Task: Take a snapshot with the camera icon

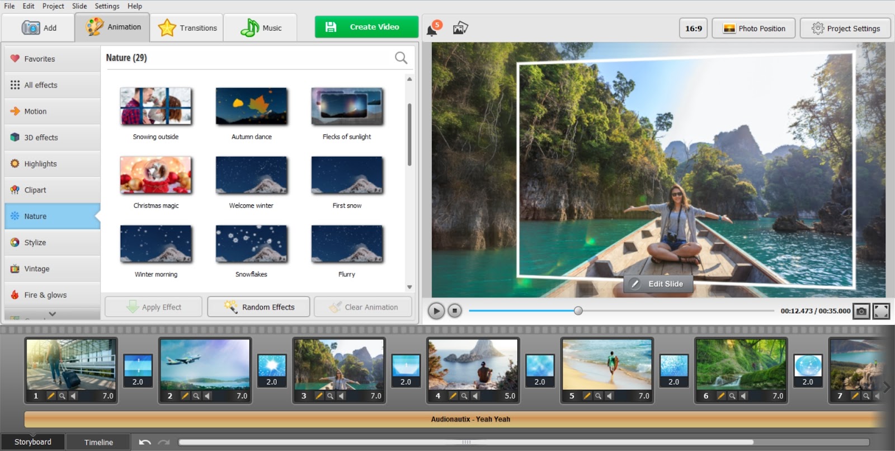Action: coord(861,311)
